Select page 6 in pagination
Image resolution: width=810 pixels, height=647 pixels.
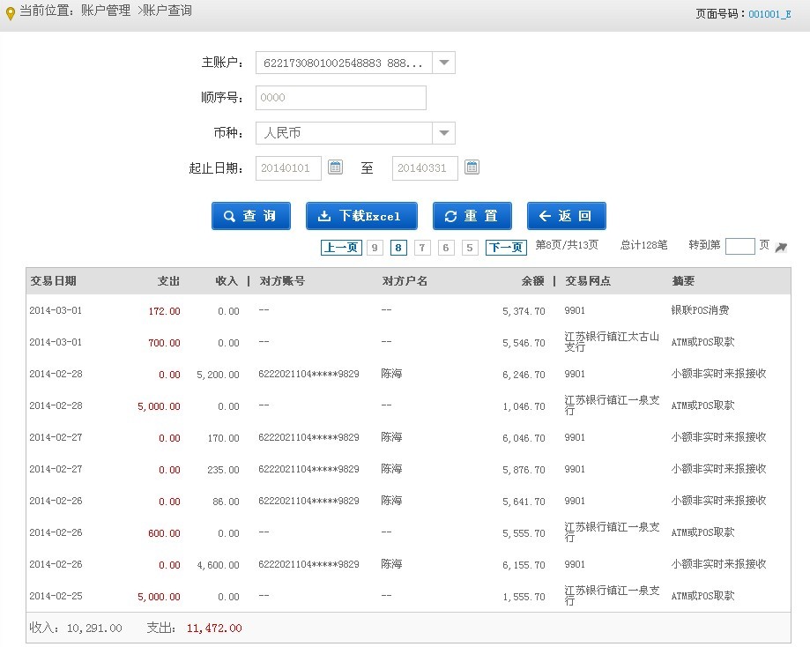446,248
